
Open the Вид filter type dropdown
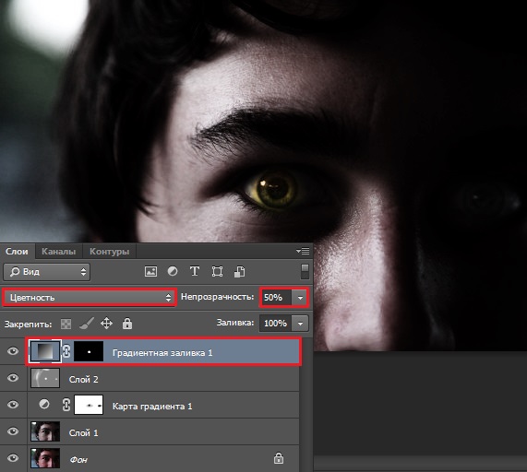coord(46,272)
